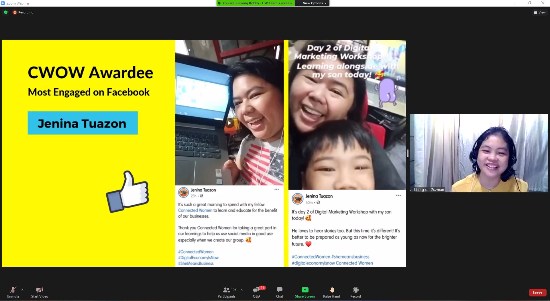This screenshot has width=550, height=301.
Task: Click the globe privacy icon on 40m post
Action: 318,202
